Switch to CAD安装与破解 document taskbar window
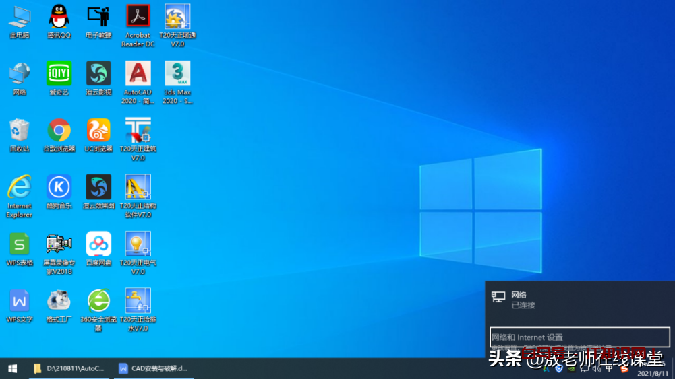 tap(153, 368)
